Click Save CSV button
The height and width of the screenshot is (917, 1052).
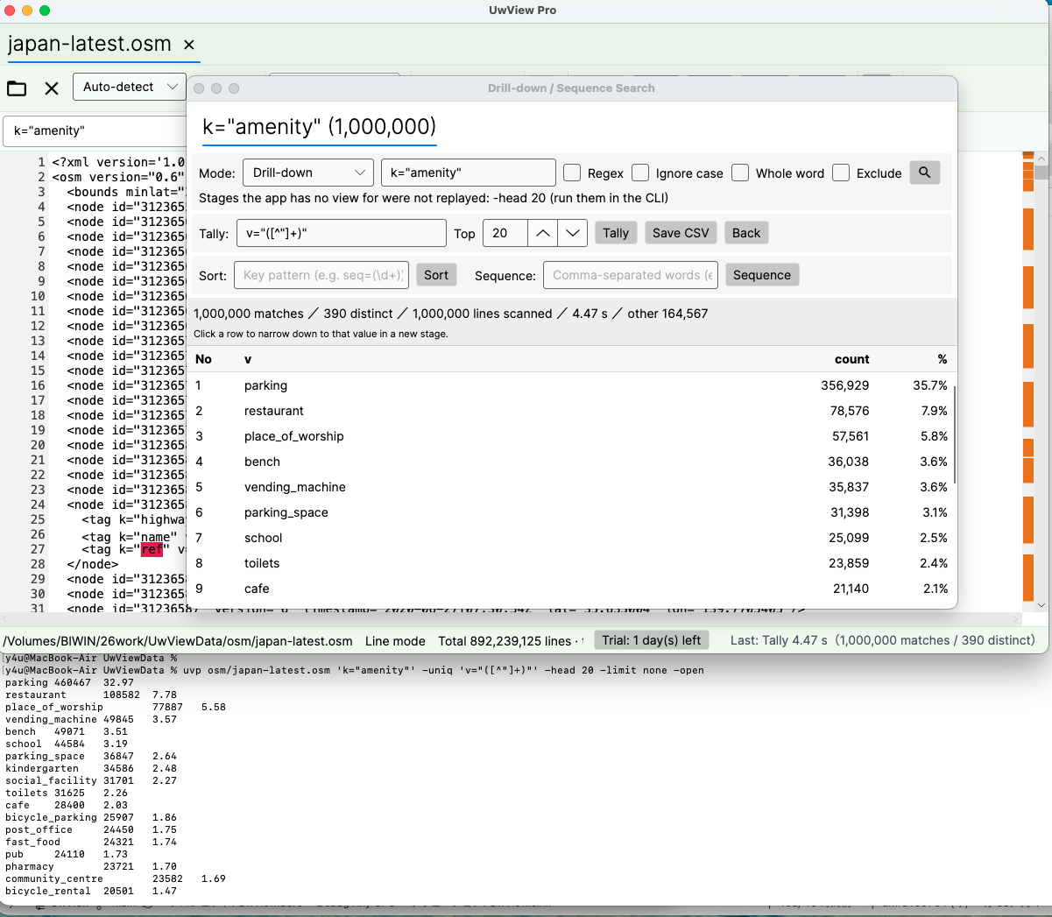pos(681,233)
